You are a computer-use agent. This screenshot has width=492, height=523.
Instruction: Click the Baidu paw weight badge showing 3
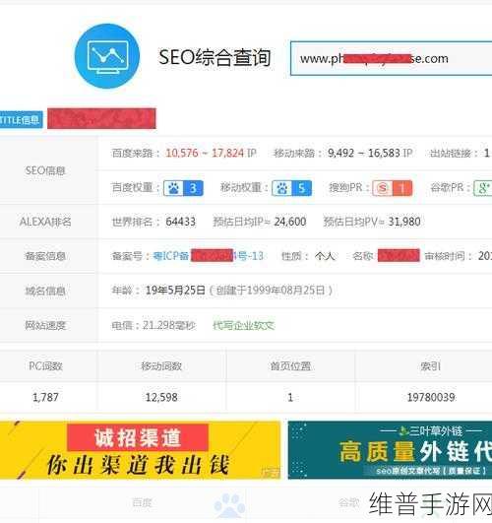pos(183,188)
